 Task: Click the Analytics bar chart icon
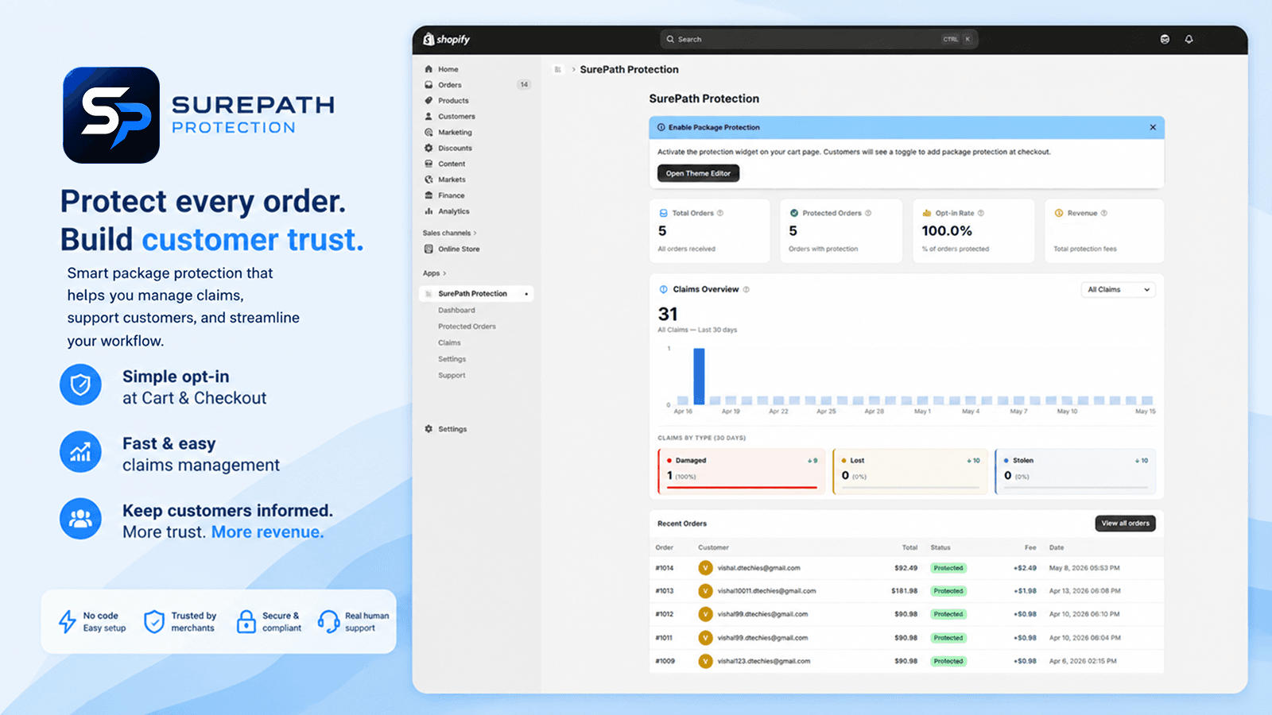coord(429,211)
